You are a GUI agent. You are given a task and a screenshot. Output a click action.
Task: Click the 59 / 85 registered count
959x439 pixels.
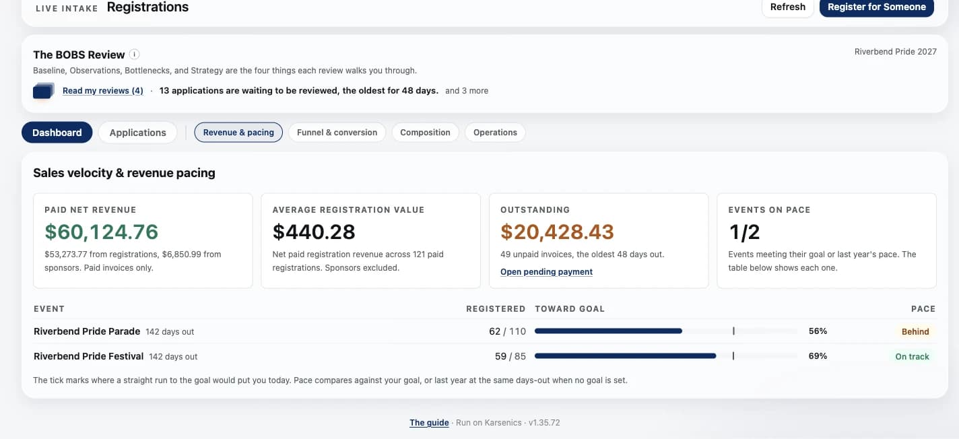[510, 356]
